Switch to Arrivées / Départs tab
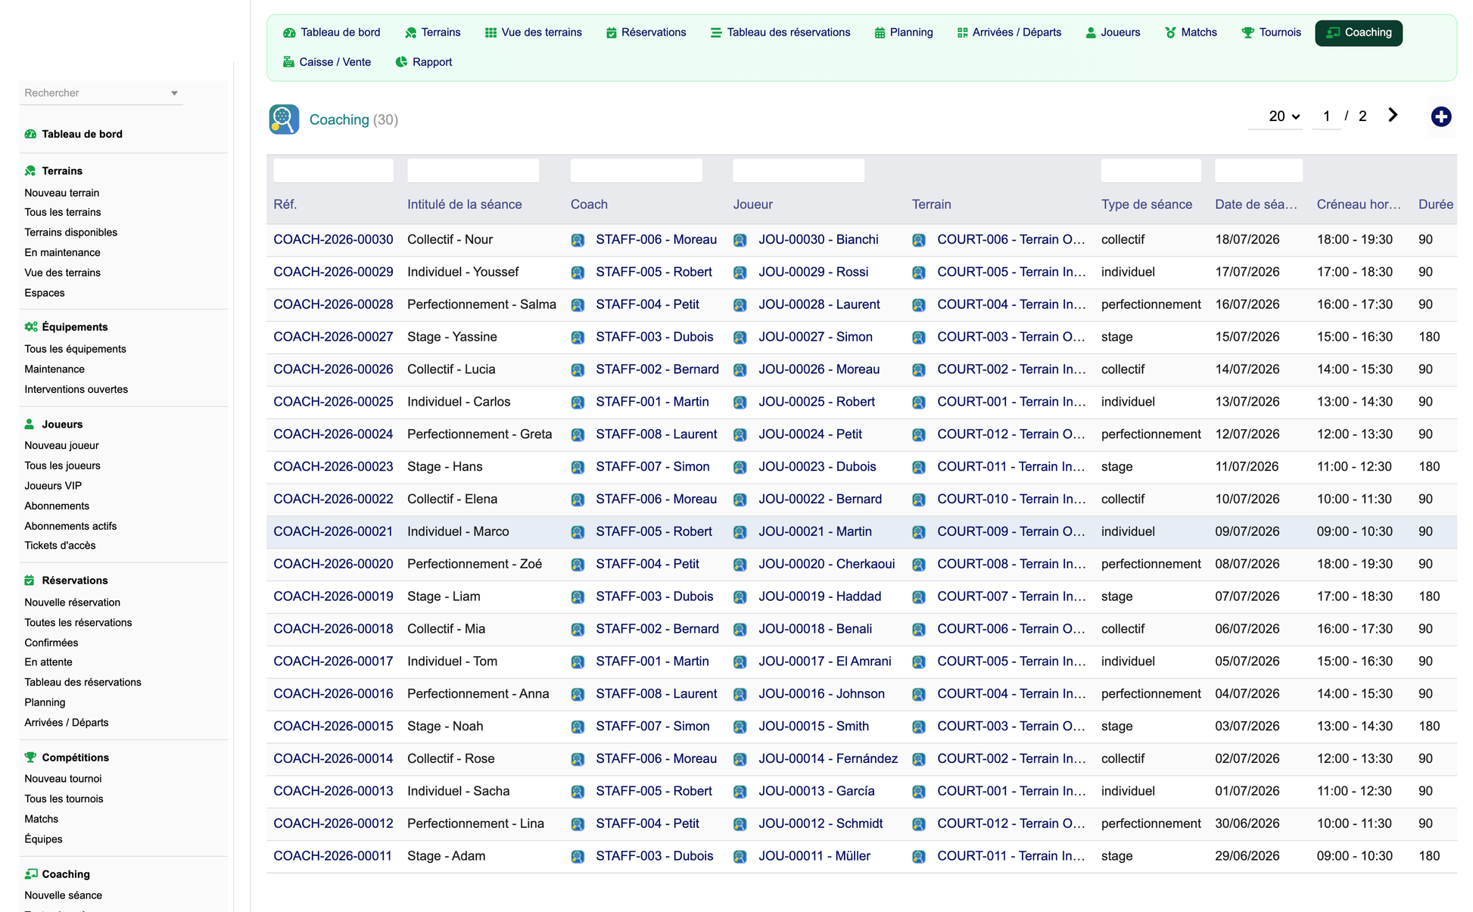This screenshot has height=912, width=1473. [1009, 33]
